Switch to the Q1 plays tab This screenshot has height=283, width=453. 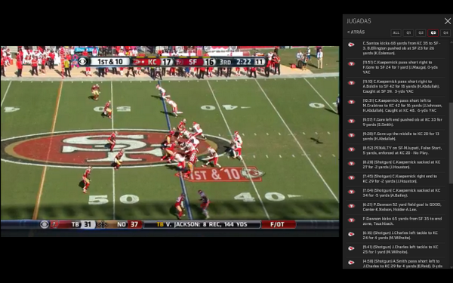tap(408, 33)
